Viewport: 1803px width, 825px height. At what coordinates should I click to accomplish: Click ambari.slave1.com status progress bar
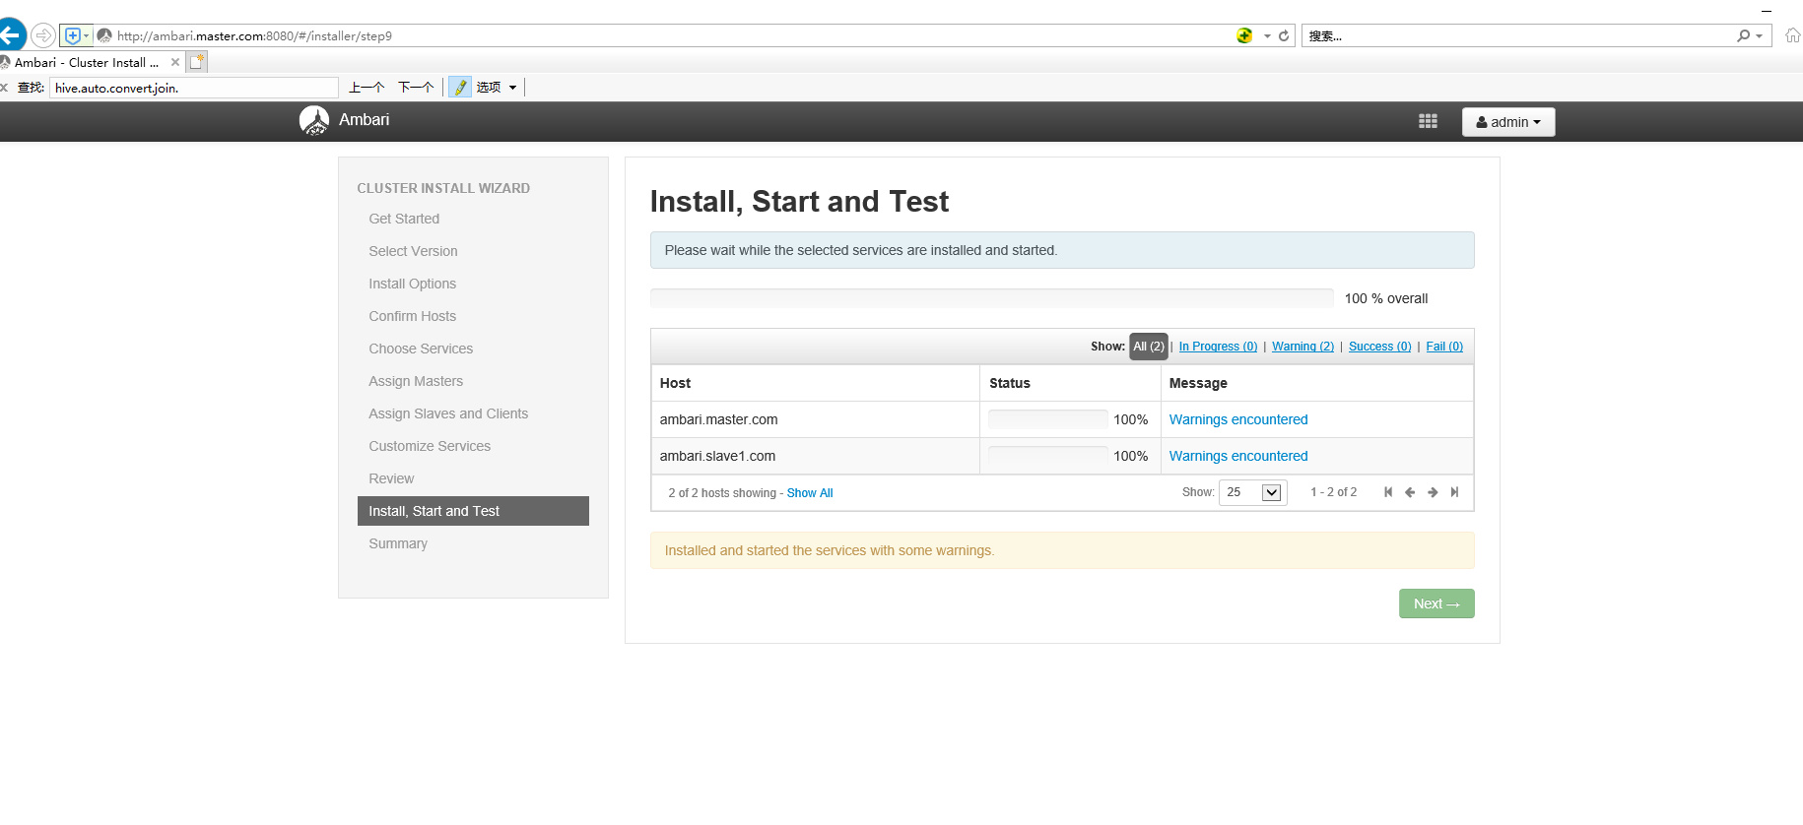point(1048,456)
